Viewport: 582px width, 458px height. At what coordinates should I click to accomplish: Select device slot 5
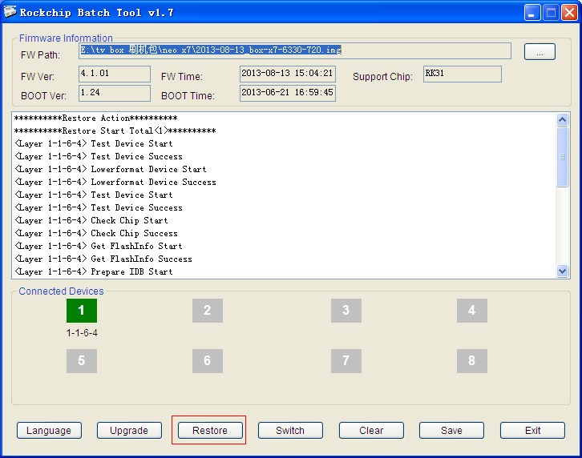tap(82, 361)
